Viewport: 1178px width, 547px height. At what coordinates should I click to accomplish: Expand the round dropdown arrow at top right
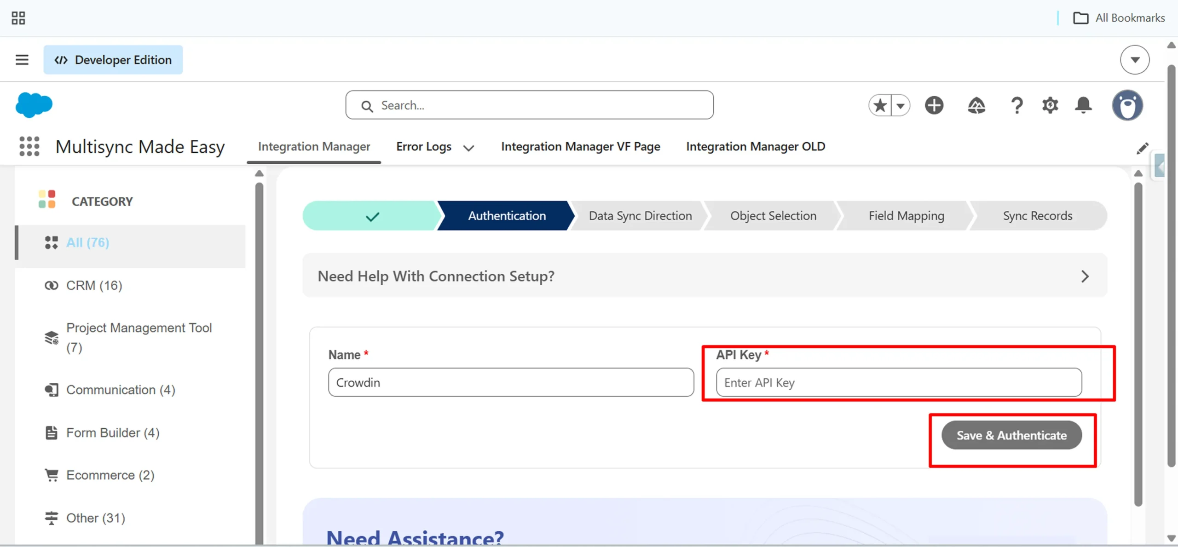click(x=1135, y=60)
